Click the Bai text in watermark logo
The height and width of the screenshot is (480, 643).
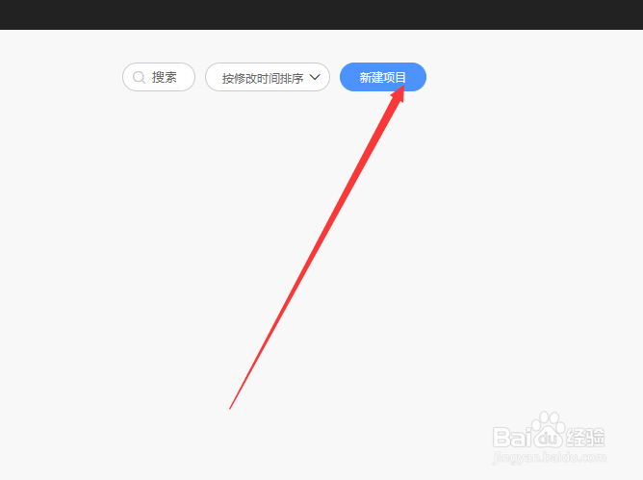(512, 437)
